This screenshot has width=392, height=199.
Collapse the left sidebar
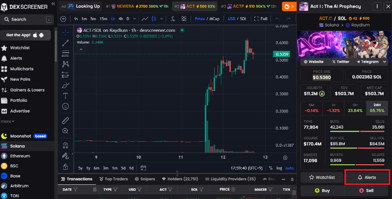[53, 4]
